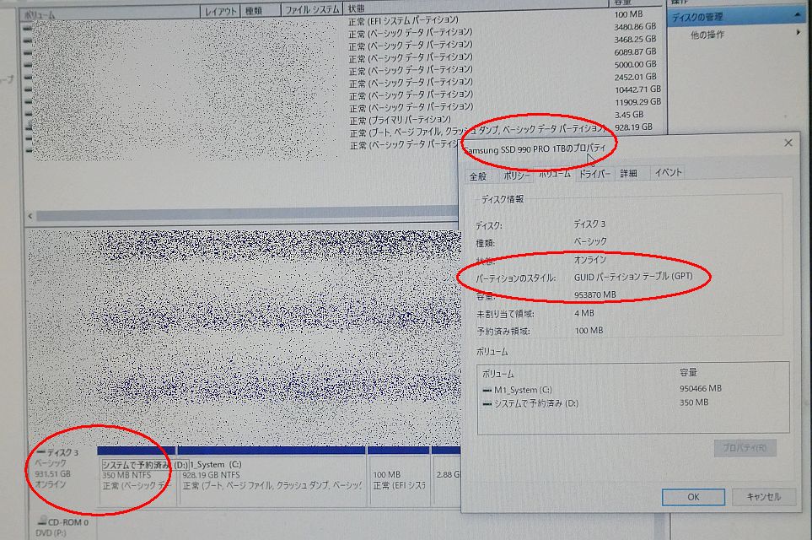
Task: Click the Disk 3 drive icon
Action: (40, 452)
